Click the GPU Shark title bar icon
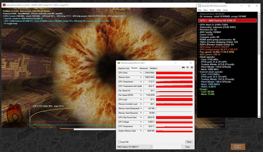This screenshot has height=152, width=263. [x=200, y=6]
